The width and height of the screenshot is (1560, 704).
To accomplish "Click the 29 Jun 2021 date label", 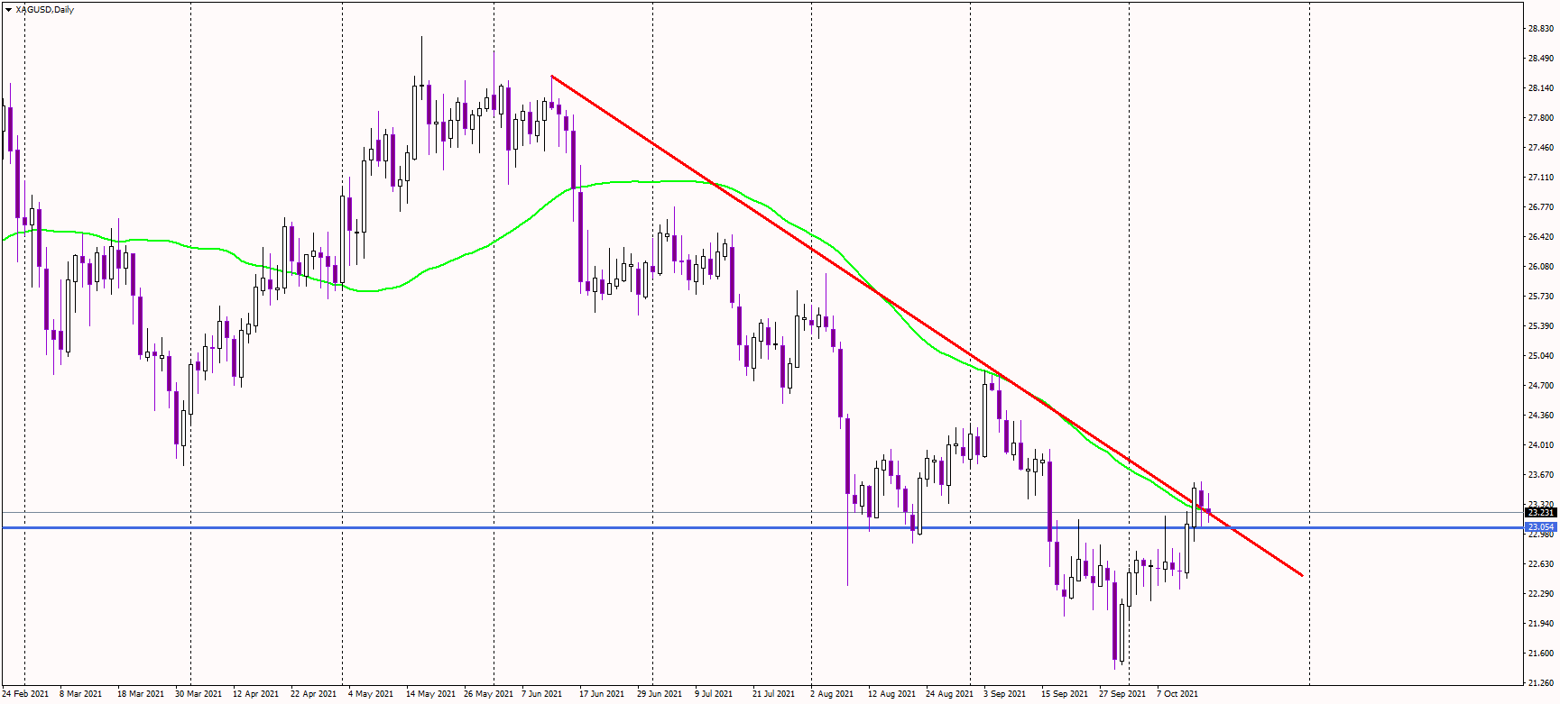I will [660, 694].
